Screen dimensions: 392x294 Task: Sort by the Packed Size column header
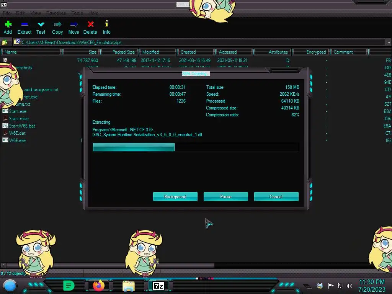point(119,52)
